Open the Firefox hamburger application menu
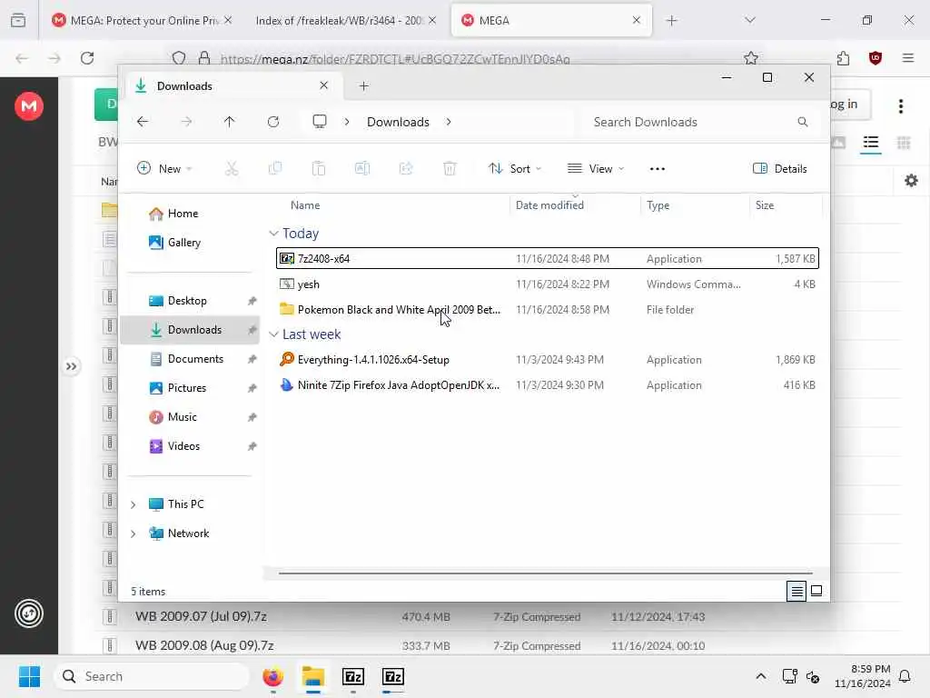Screen dimensions: 930x698 tap(908, 58)
